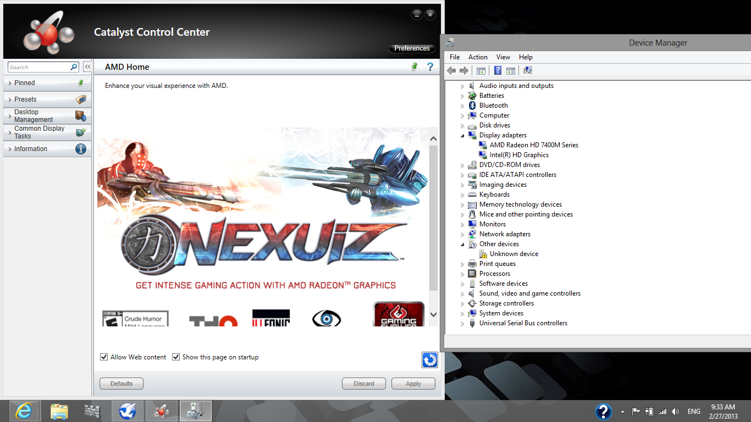Uncheck Allow Web content checkbox

coord(104,357)
